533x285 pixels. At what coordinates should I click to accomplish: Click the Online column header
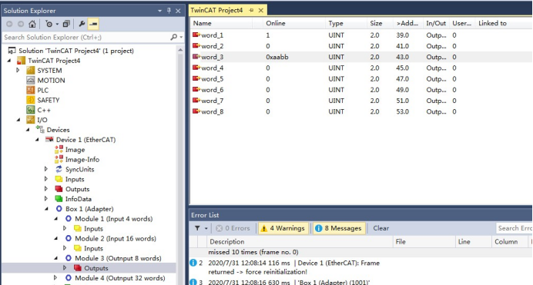(x=276, y=23)
